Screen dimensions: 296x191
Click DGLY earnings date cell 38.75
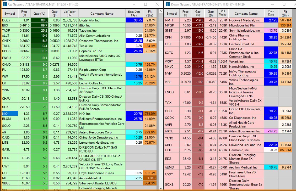pyautogui.click(x=134, y=20)
